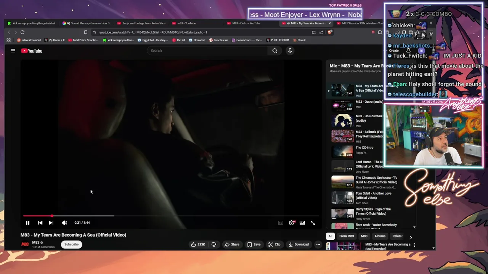Open Omnichat bookmark
This screenshot has width=488, height=274.
pos(197,40)
